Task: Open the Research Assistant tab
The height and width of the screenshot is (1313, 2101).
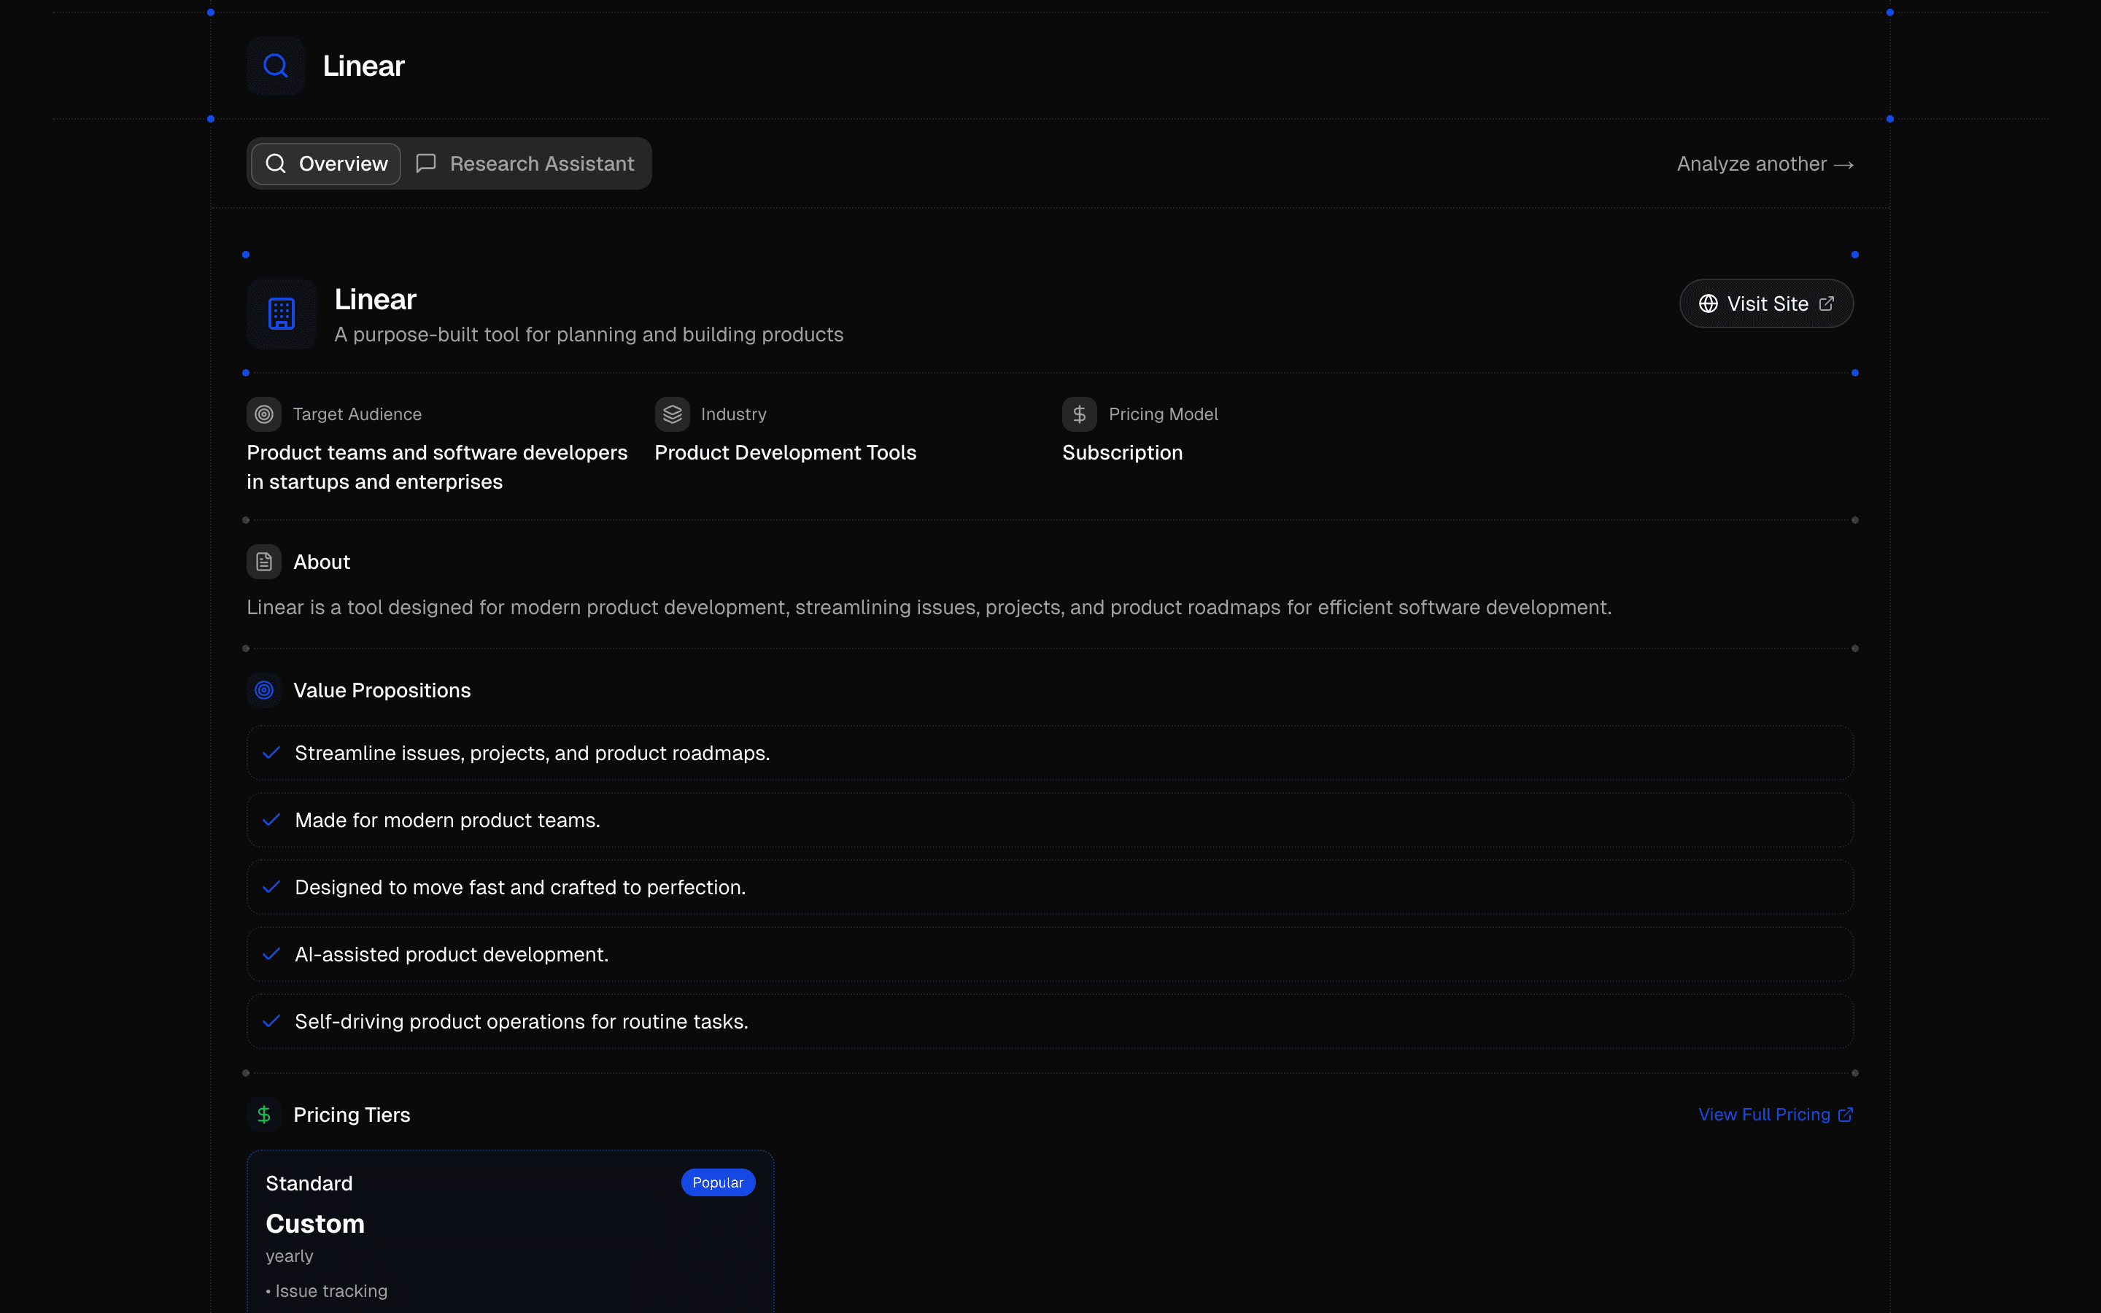Action: [x=525, y=163]
